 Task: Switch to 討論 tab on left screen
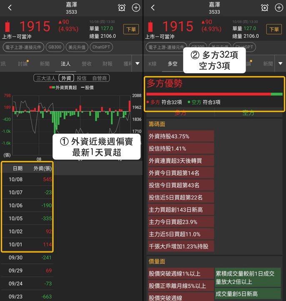coord(23,64)
